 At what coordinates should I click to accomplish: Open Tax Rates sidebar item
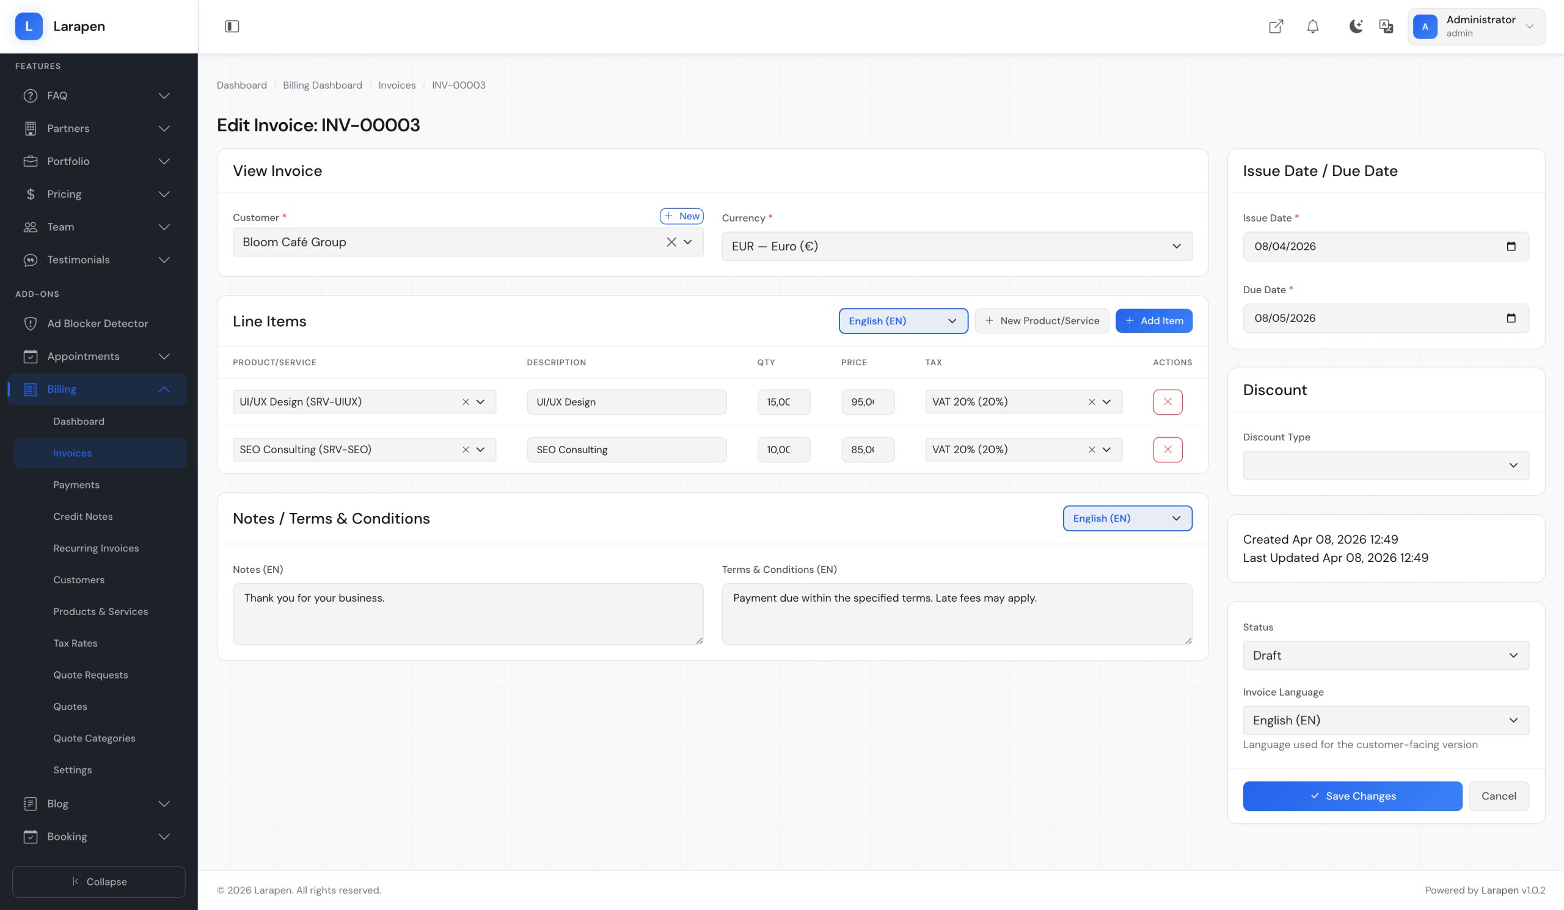pyautogui.click(x=75, y=643)
